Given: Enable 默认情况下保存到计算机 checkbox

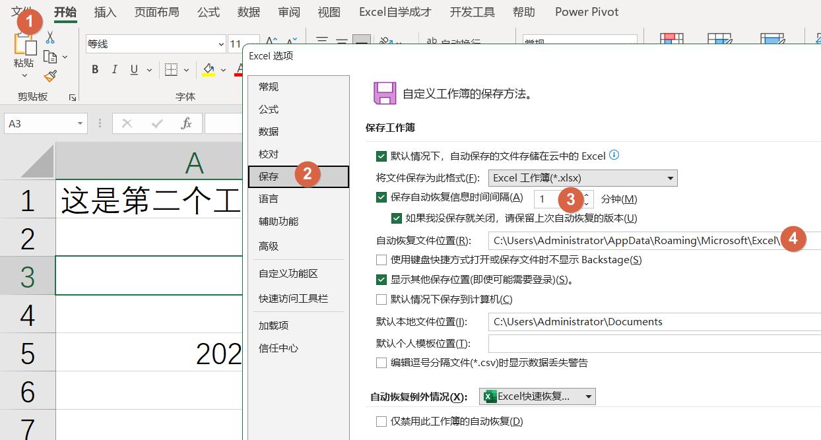Looking at the screenshot, I should click(x=381, y=300).
